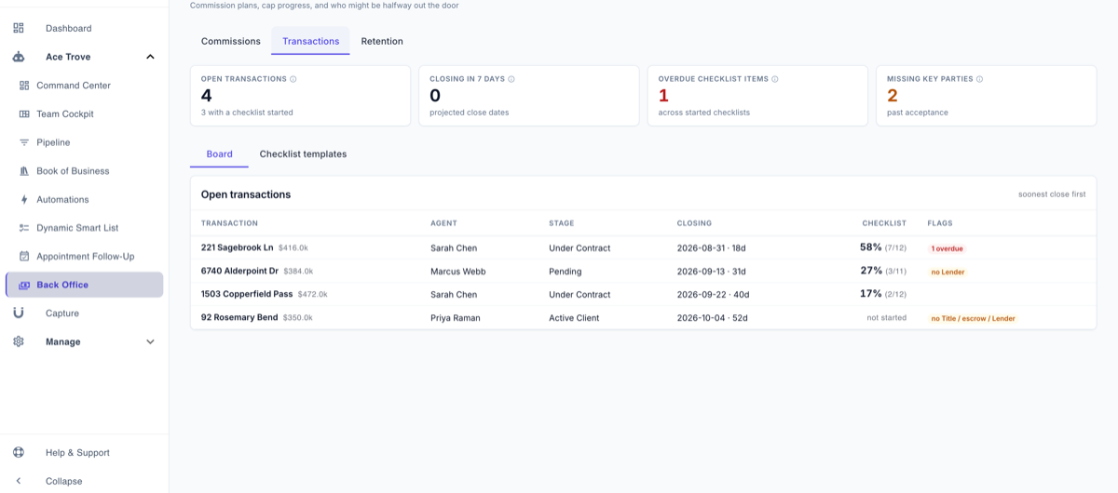
Task: Click the Pending stage cell
Action: (x=566, y=272)
